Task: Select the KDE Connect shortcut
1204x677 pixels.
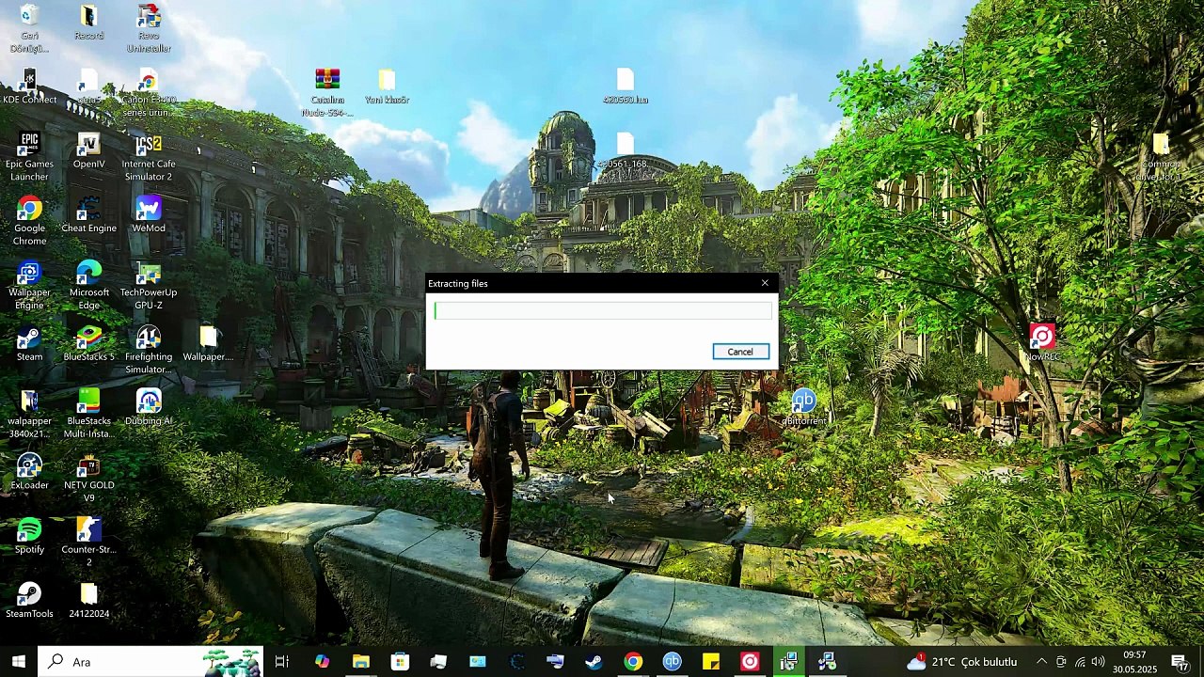Action: click(29, 87)
